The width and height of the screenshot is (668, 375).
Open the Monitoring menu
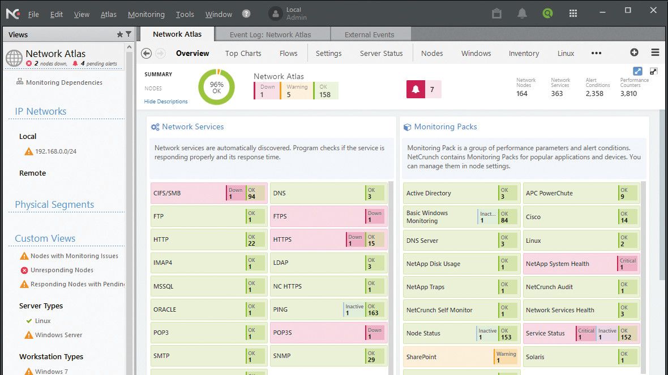coord(146,14)
